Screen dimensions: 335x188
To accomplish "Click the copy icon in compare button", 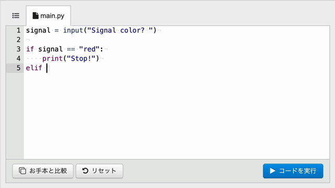I will pyautogui.click(x=23, y=171).
